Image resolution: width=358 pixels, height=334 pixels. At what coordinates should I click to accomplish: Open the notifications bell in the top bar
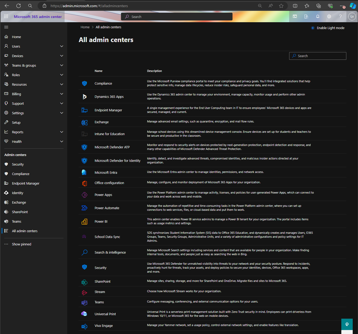coord(317,16)
